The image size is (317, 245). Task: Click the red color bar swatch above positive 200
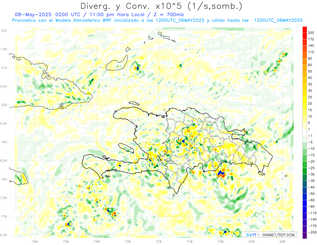305,29
